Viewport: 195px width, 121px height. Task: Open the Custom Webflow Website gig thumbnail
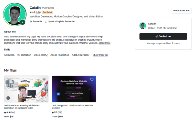click(x=74, y=89)
